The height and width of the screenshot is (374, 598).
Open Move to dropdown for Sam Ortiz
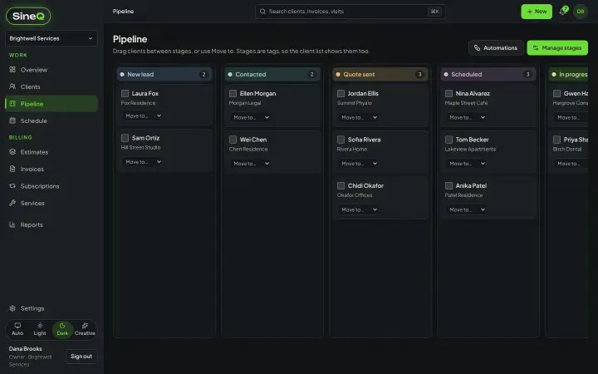[x=143, y=162]
